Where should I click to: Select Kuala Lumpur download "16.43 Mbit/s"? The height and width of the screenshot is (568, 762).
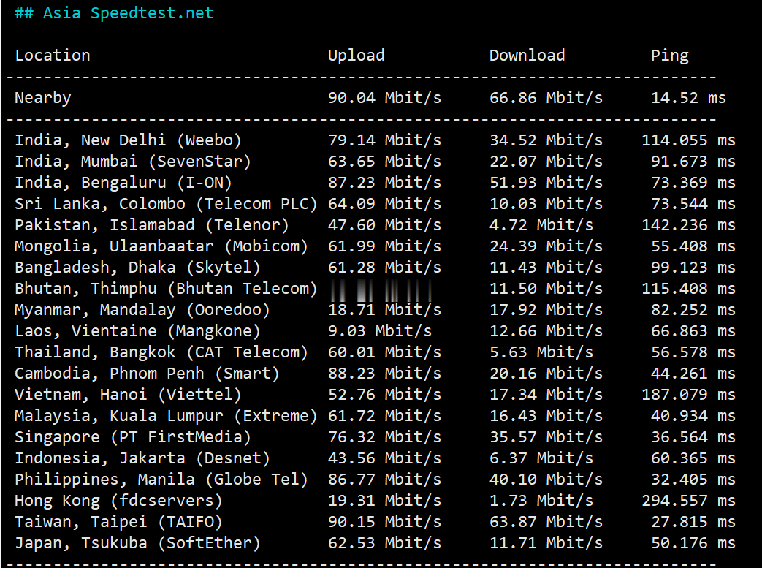tap(546, 416)
